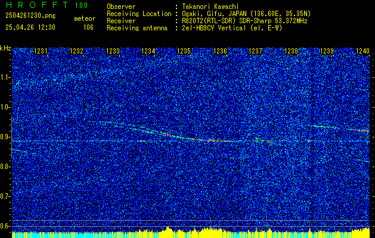The height and width of the screenshot is (238, 375).
Task: Click the 1.1 kHz axis label
Action: pyautogui.click(x=5, y=77)
